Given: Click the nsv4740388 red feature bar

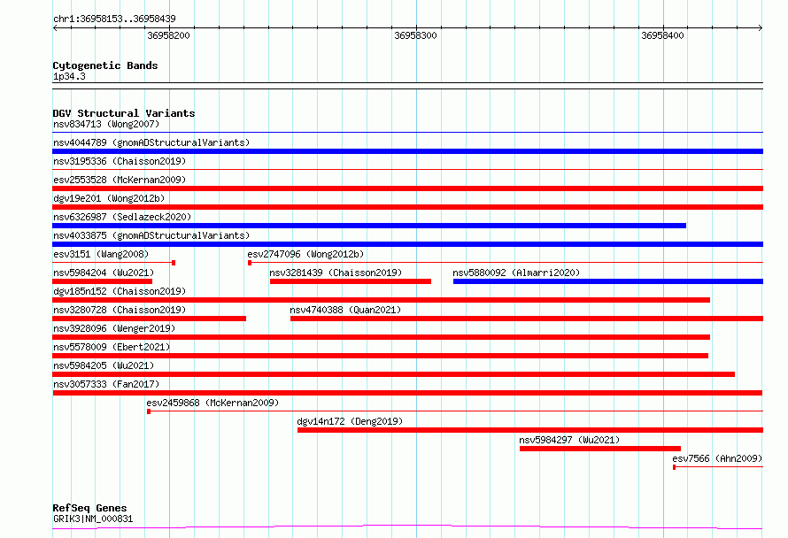Looking at the screenshot, I should tap(527, 319).
